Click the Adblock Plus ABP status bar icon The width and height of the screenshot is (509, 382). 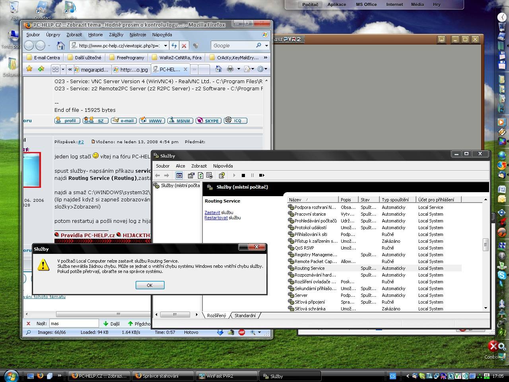pos(241,332)
